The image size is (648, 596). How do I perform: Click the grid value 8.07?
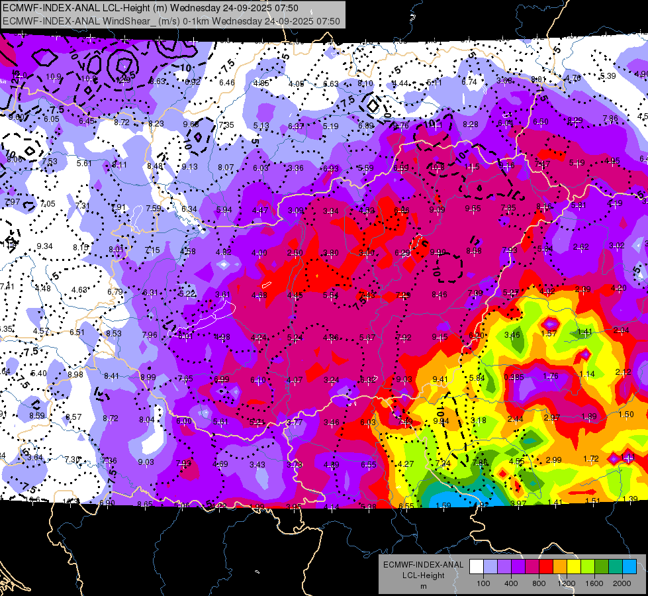[x=226, y=167]
